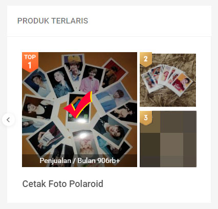This screenshot has width=218, height=209.
Task: Click the orange TOP 1 ribbon badge
Action: pyautogui.click(x=30, y=62)
